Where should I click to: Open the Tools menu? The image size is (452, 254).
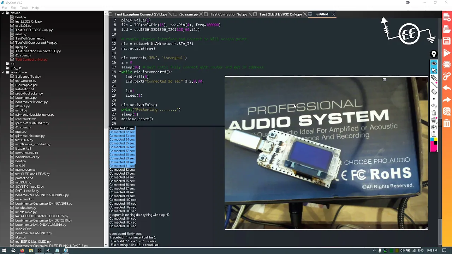coord(24,8)
